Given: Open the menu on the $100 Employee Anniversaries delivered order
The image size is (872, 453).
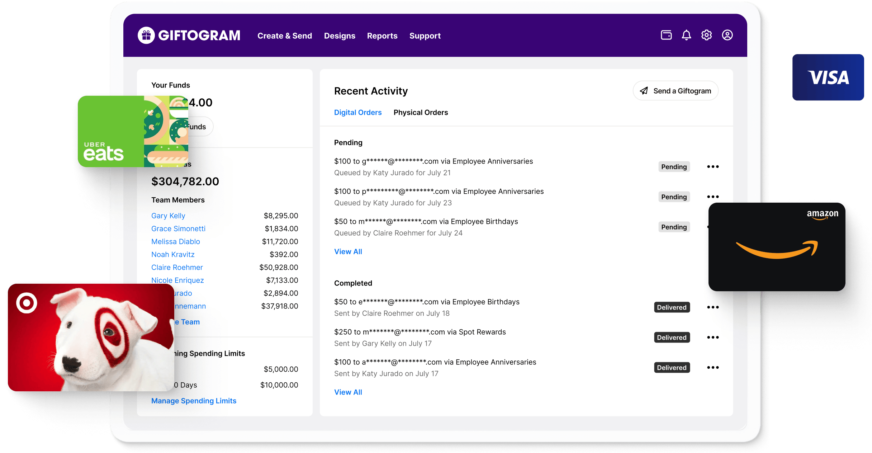Looking at the screenshot, I should 713,367.
